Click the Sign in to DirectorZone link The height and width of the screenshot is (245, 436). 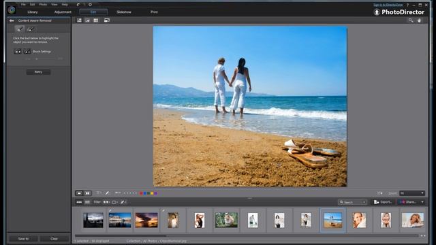coord(388,5)
